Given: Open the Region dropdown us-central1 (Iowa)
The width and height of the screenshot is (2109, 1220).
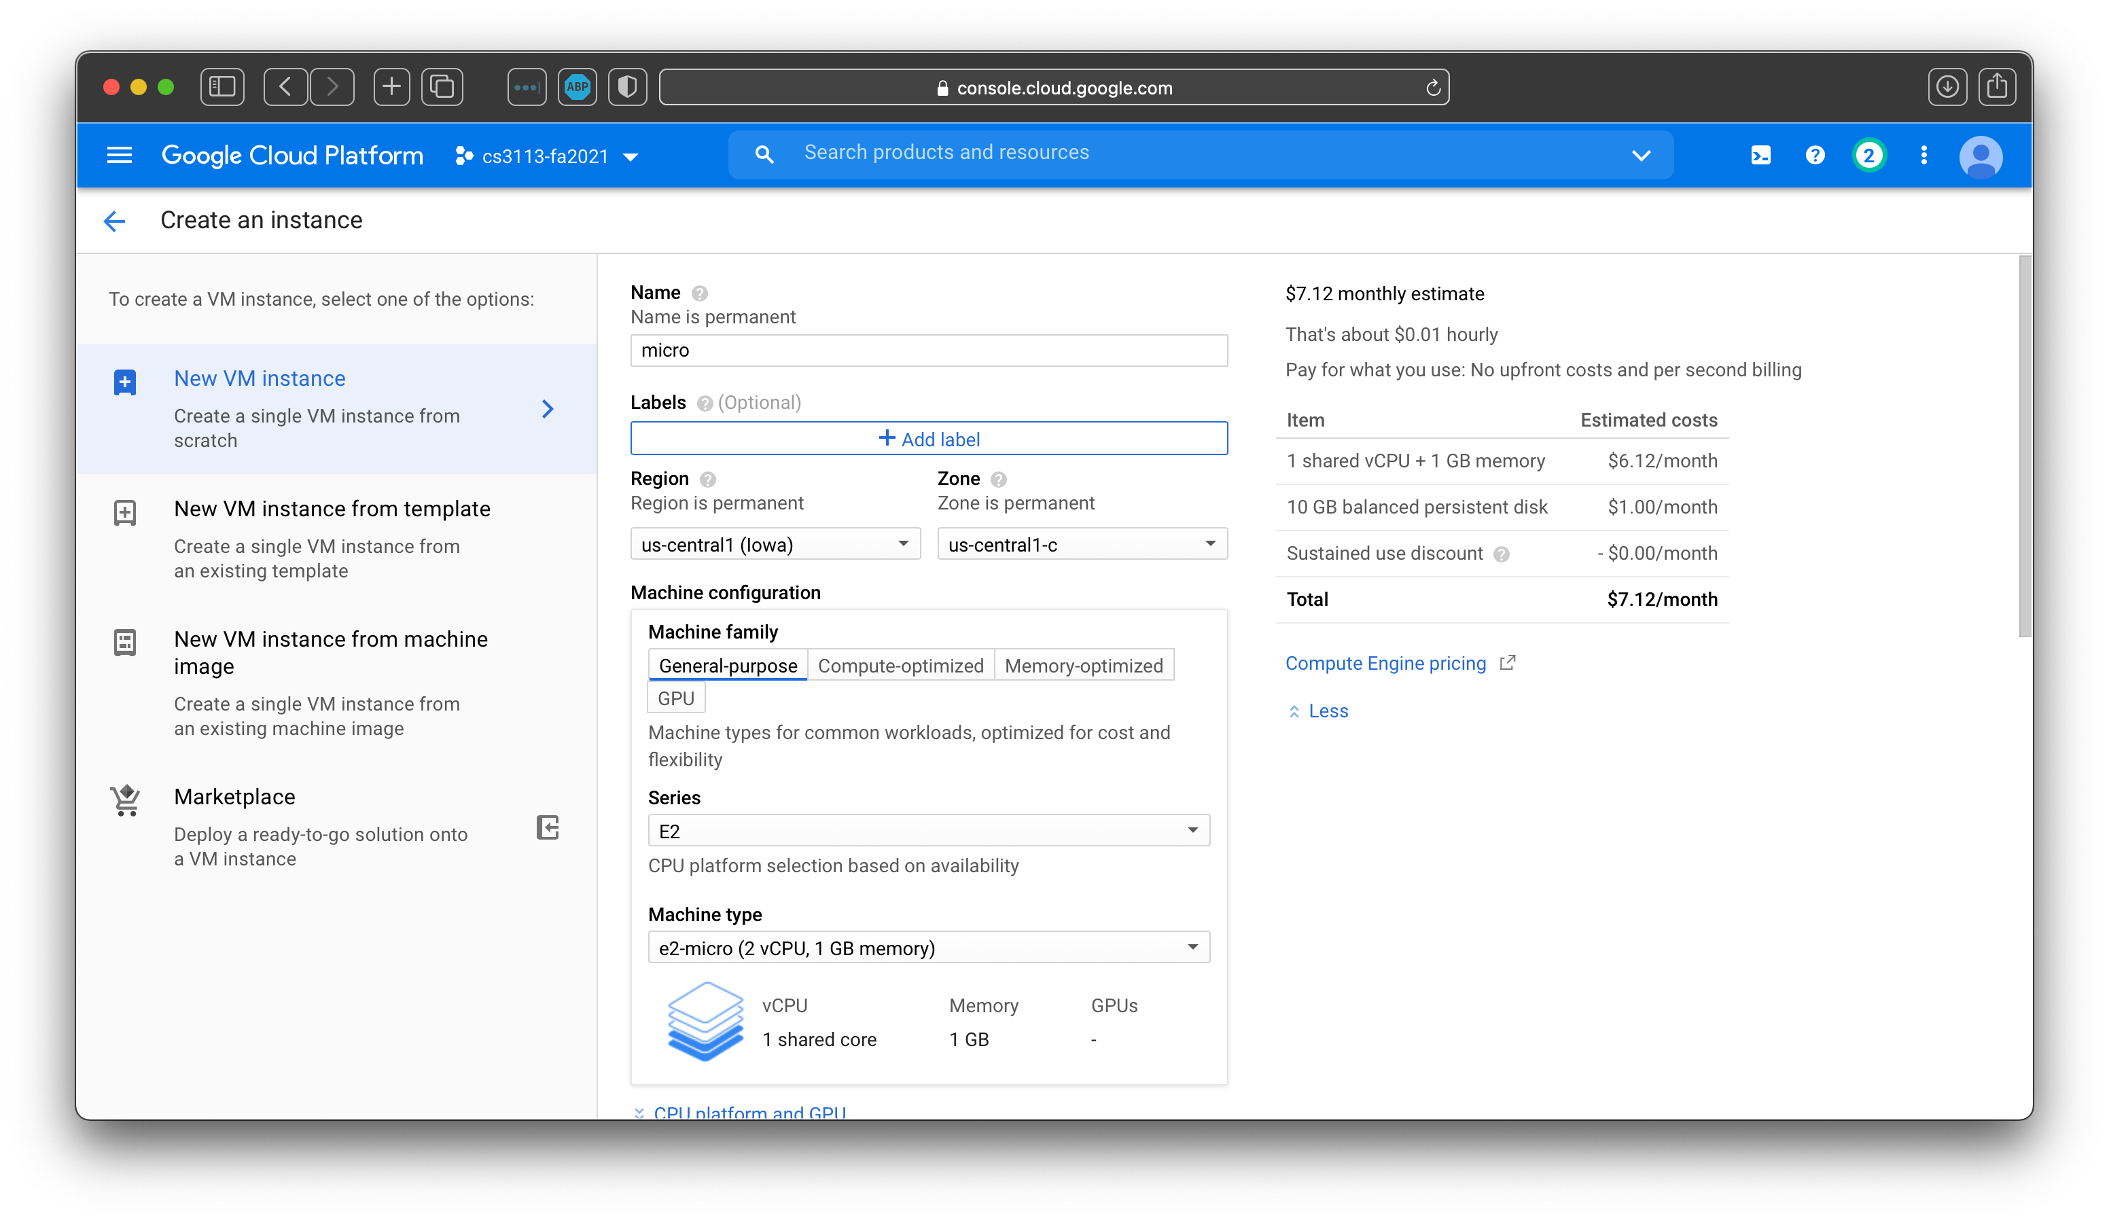Looking at the screenshot, I should pos(775,545).
